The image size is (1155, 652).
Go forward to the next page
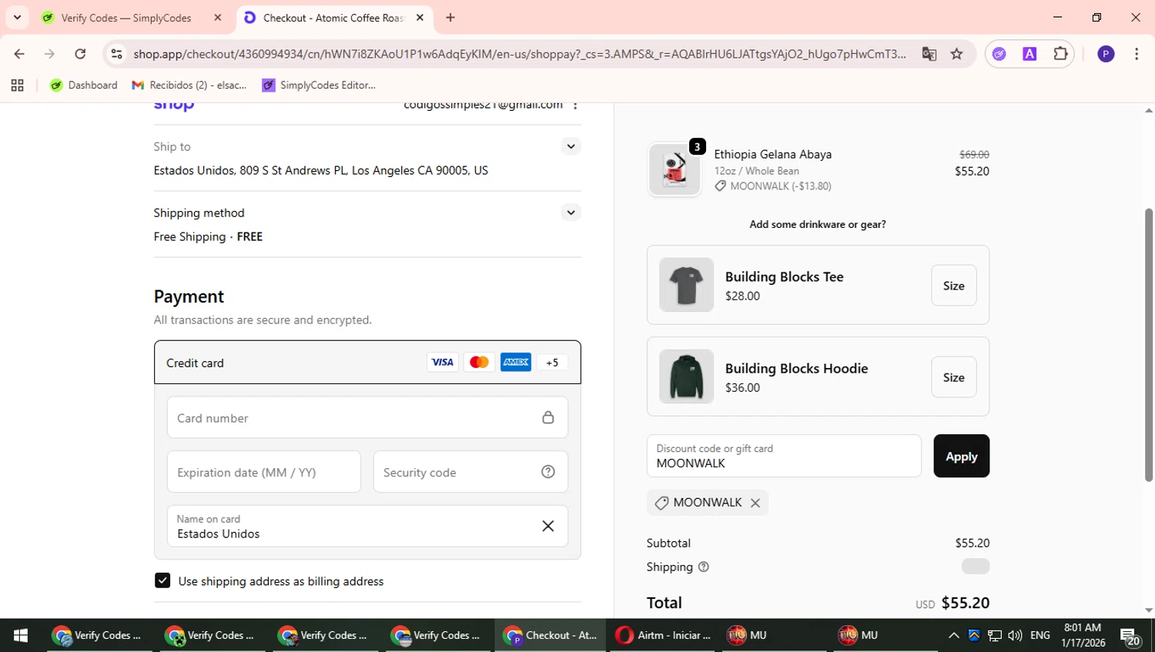49,54
